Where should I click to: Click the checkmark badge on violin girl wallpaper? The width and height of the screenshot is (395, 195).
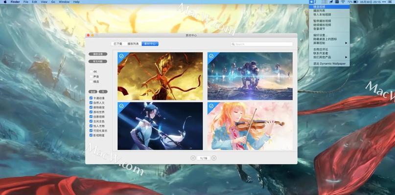click(x=211, y=106)
